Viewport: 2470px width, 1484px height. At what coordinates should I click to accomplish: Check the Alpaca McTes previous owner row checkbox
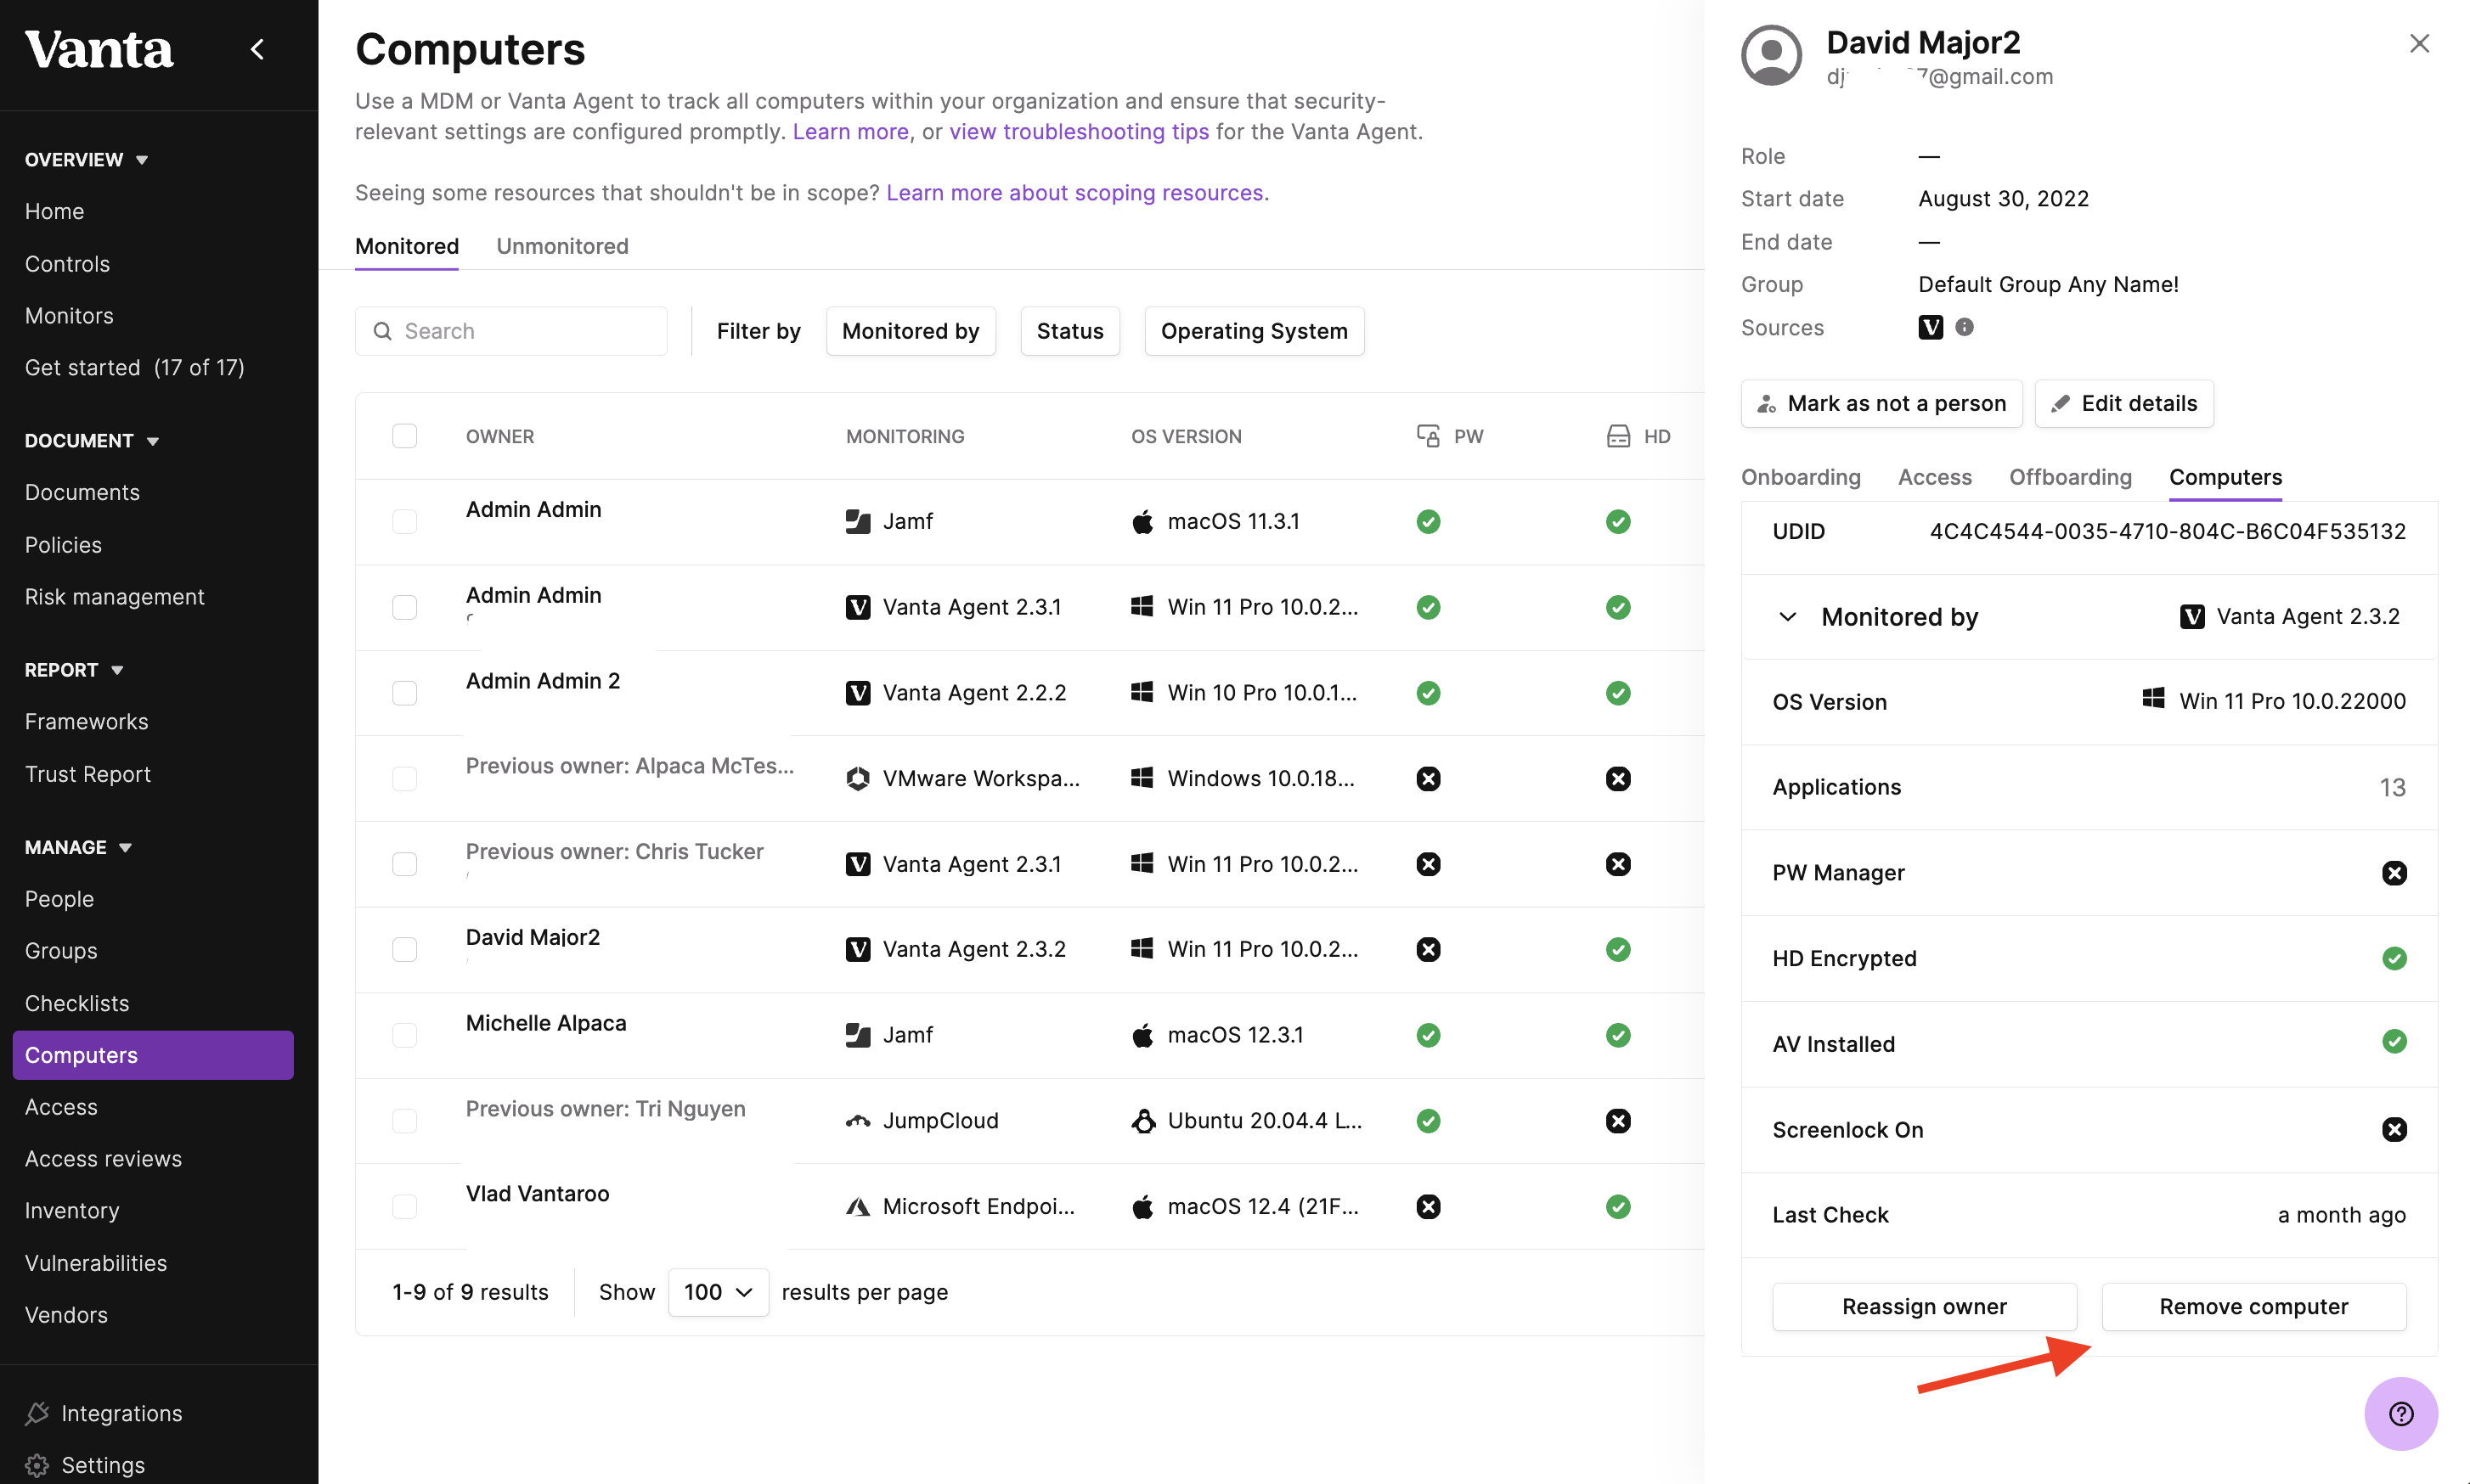[x=404, y=778]
